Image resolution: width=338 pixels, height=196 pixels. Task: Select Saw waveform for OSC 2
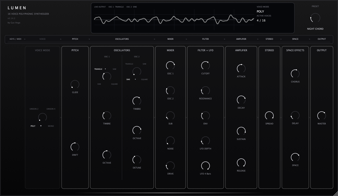[144, 64]
